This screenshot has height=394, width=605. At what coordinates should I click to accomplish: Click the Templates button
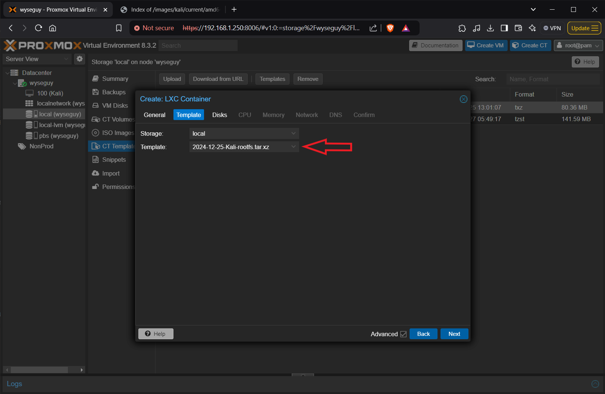tap(272, 79)
